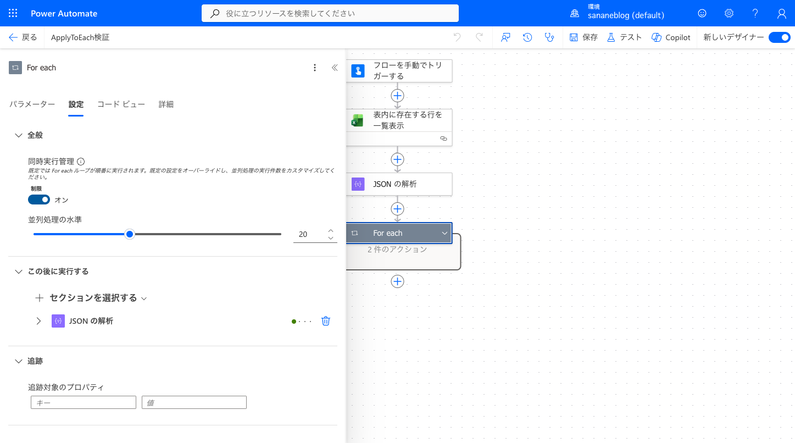
Task: Click the Excel icon on the list rows card
Action: point(358,120)
